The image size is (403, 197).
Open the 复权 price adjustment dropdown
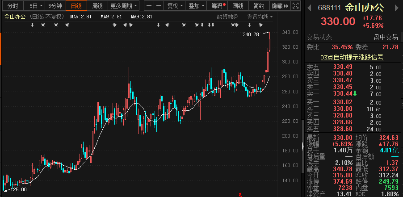[175, 6]
